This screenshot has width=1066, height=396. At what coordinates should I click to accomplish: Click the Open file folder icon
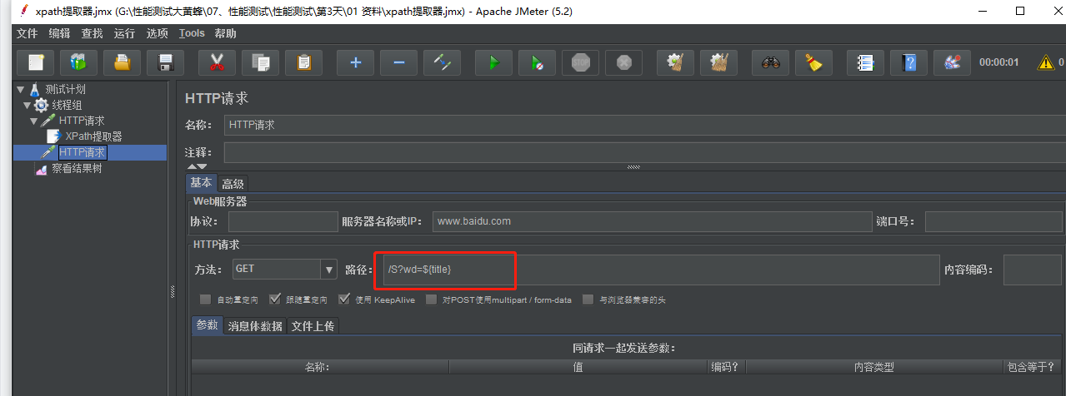(x=123, y=62)
